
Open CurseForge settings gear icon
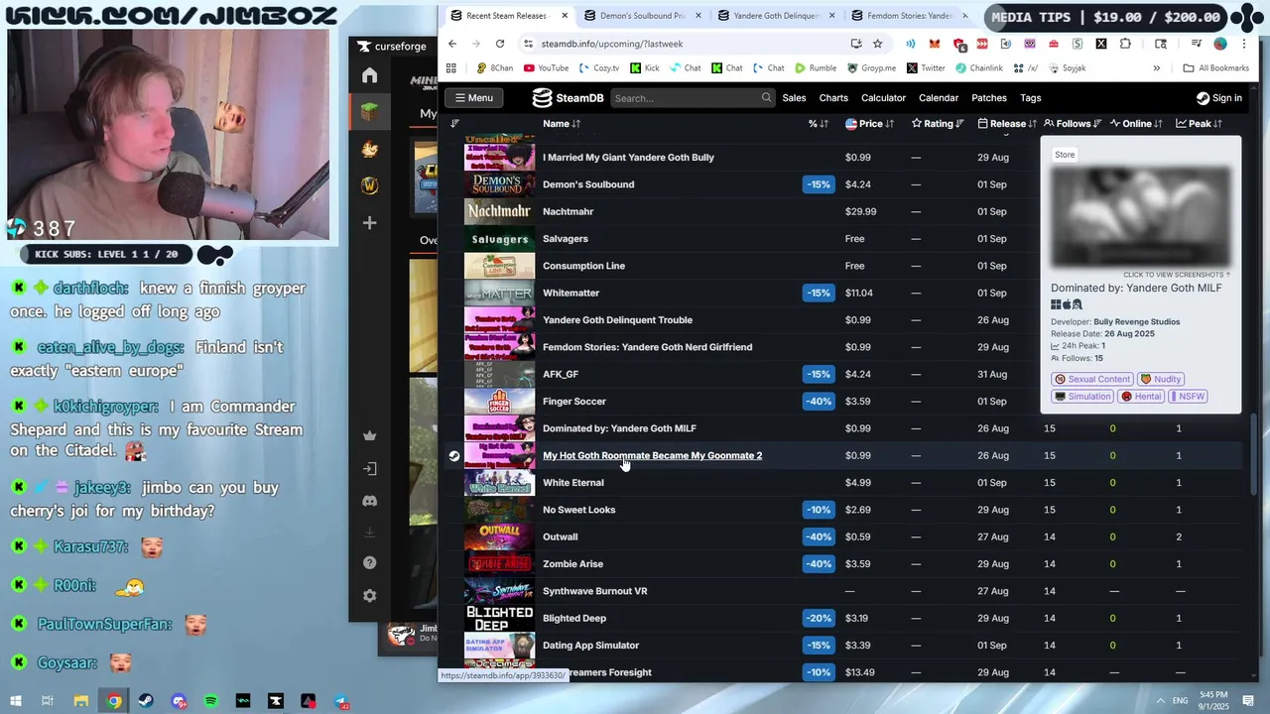point(370,596)
